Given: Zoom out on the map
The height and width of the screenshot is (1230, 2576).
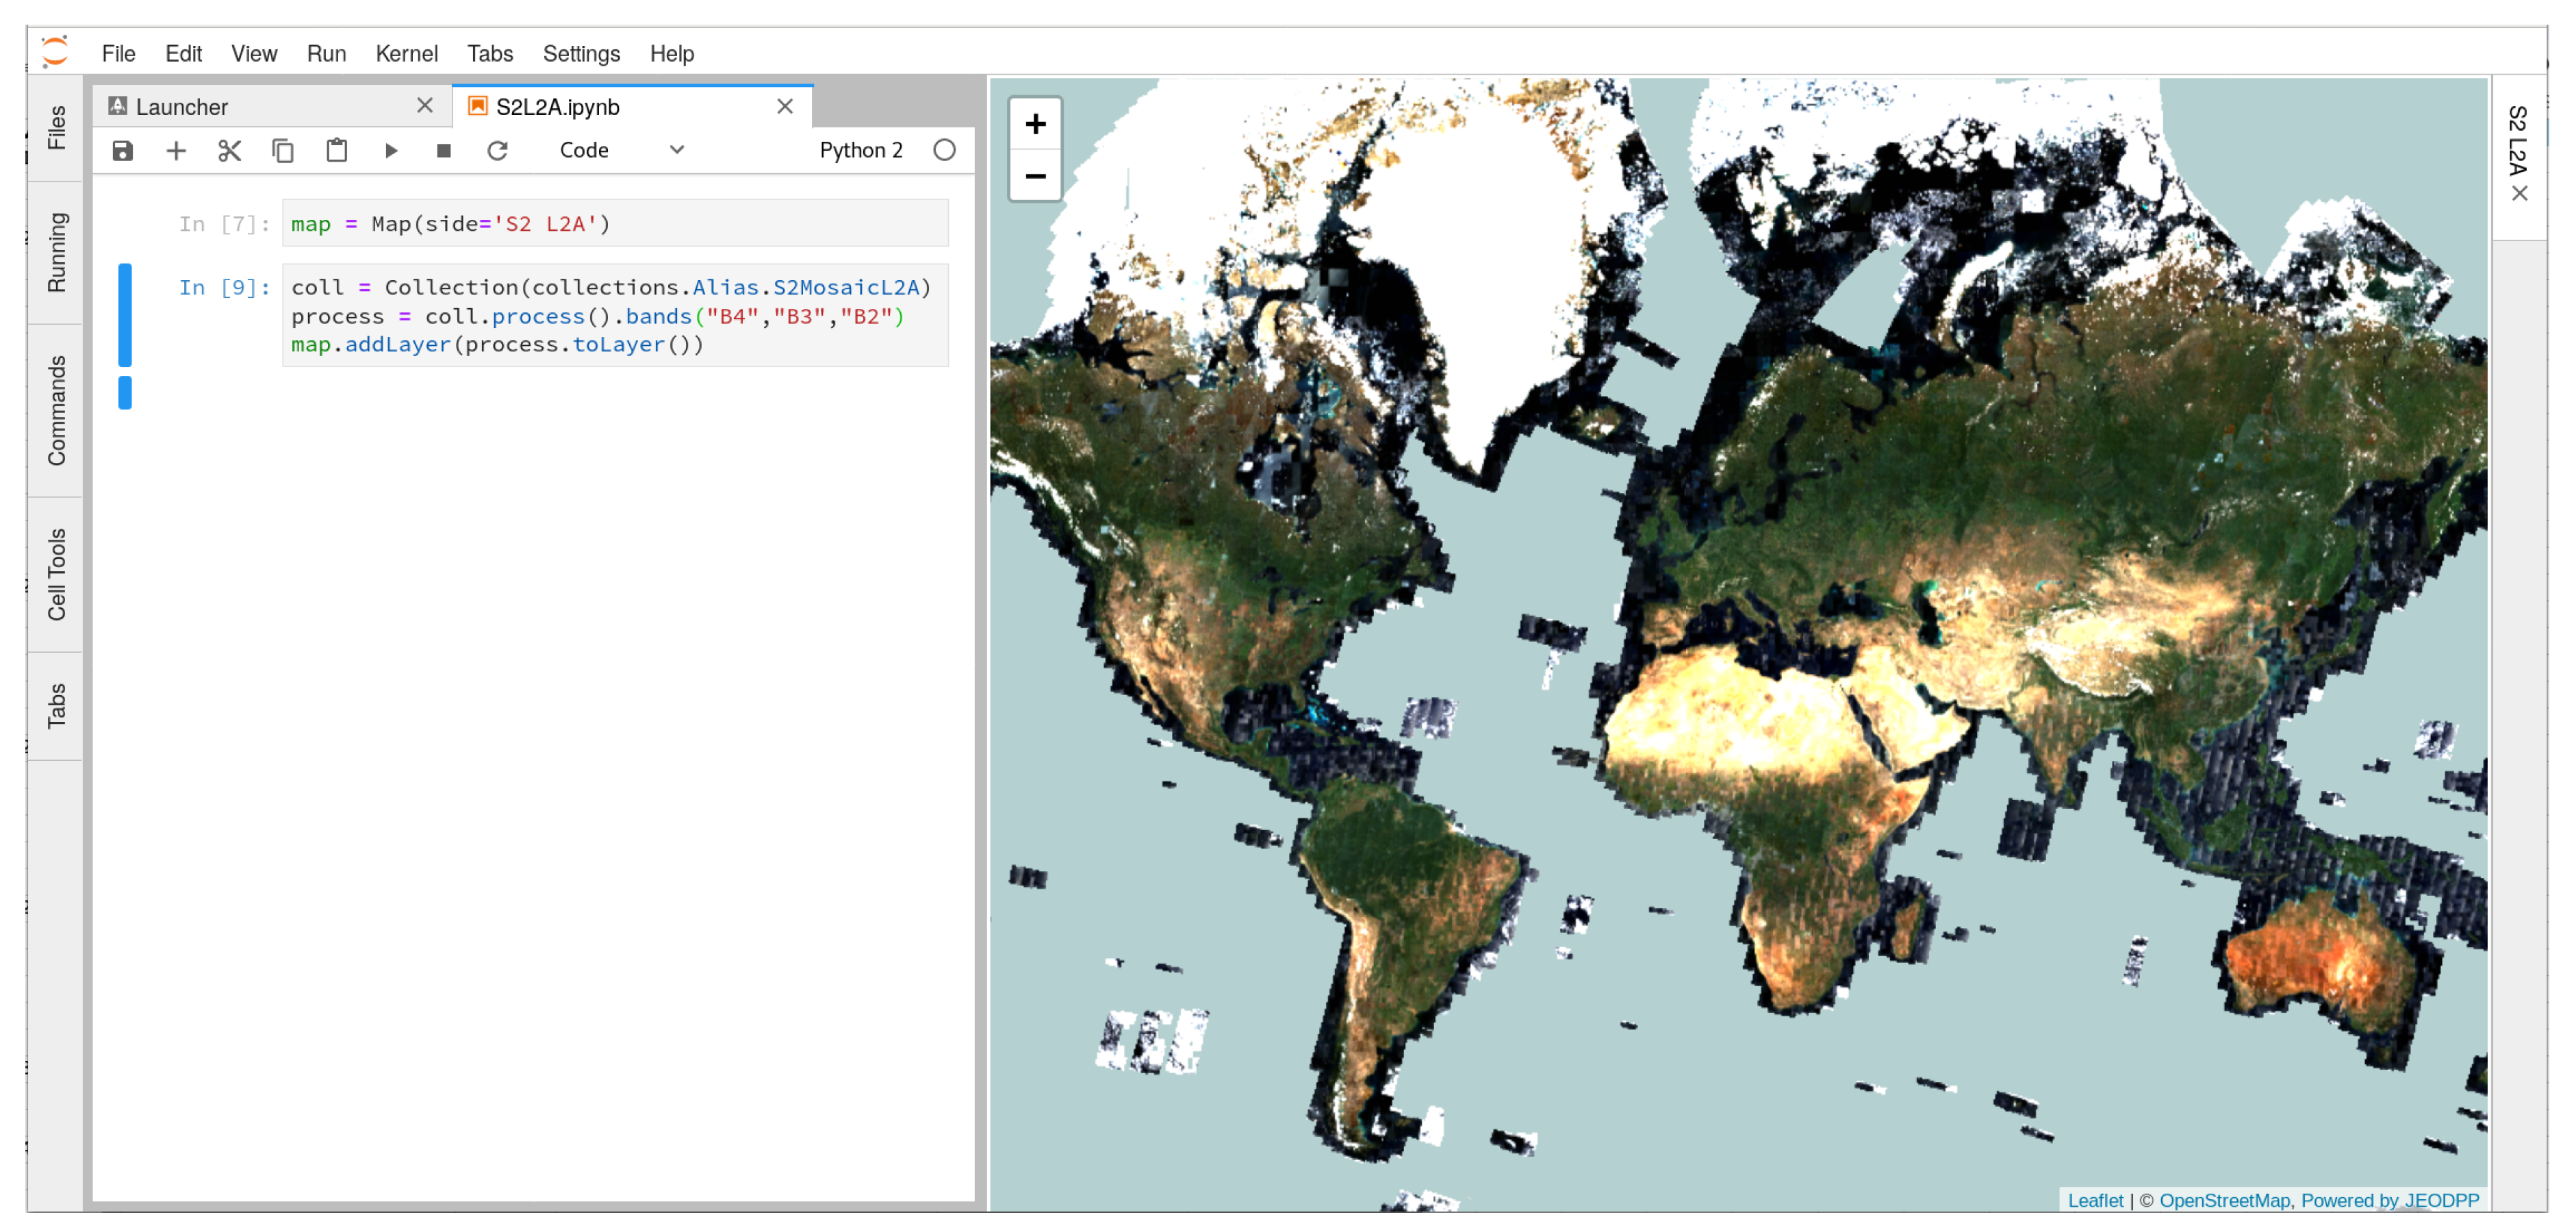Looking at the screenshot, I should pos(1035,176).
